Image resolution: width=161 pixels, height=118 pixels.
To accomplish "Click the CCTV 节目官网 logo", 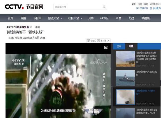I will (x=24, y=7).
